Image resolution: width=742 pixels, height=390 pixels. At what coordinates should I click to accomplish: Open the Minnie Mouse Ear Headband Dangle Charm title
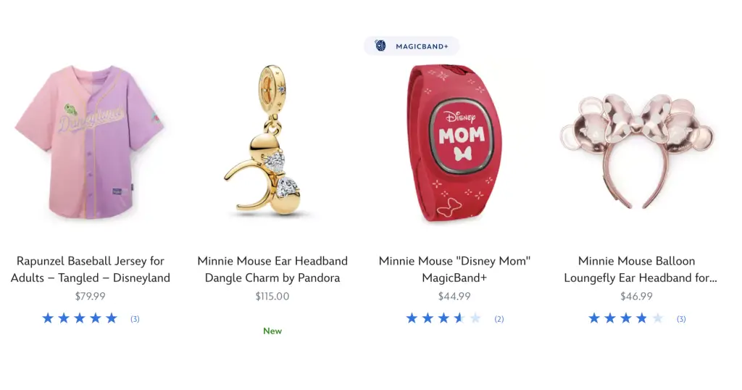click(x=272, y=270)
